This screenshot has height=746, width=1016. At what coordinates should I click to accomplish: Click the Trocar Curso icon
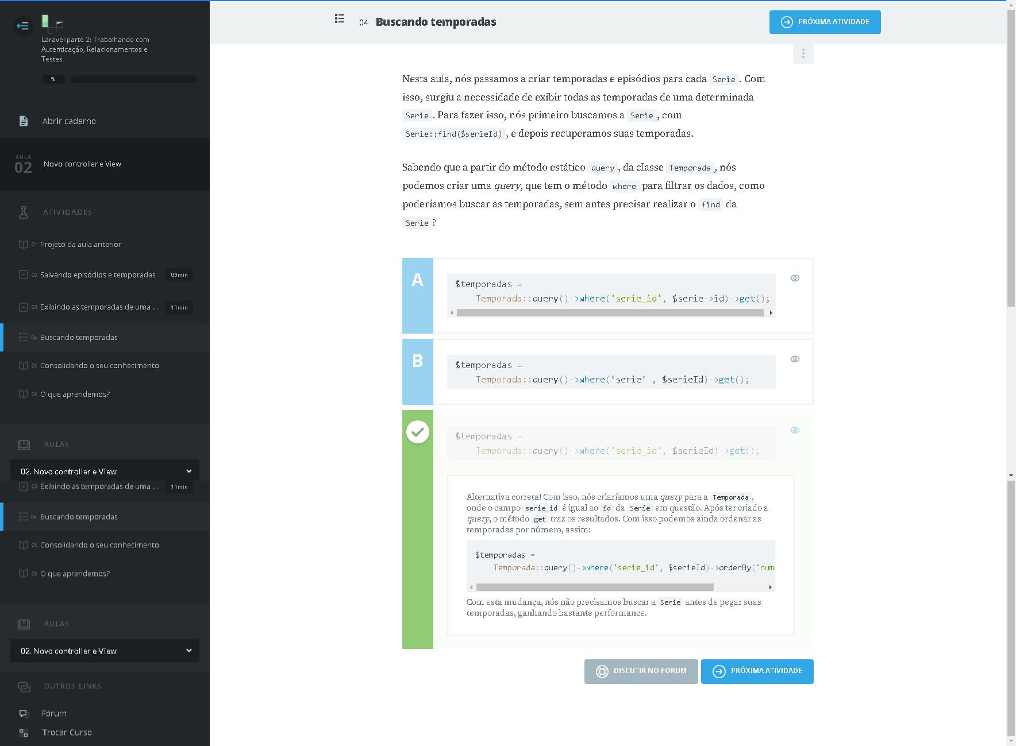coord(24,733)
